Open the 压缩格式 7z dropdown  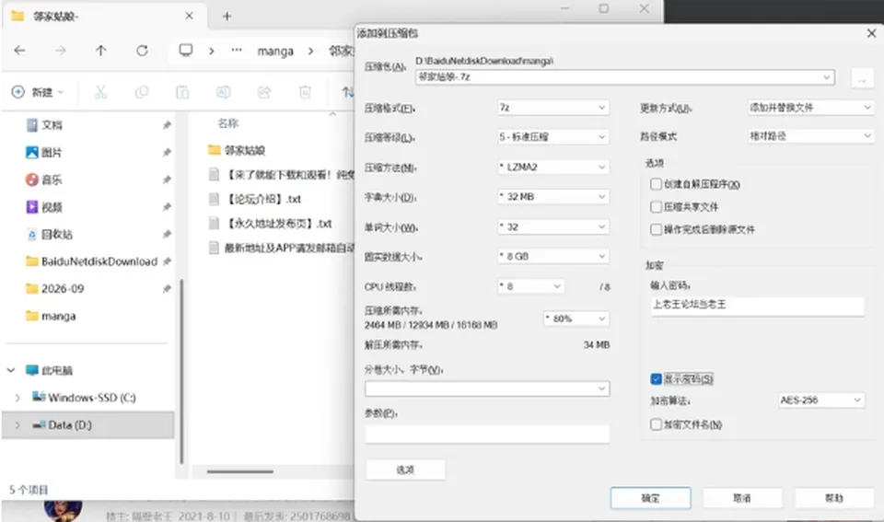tap(552, 107)
